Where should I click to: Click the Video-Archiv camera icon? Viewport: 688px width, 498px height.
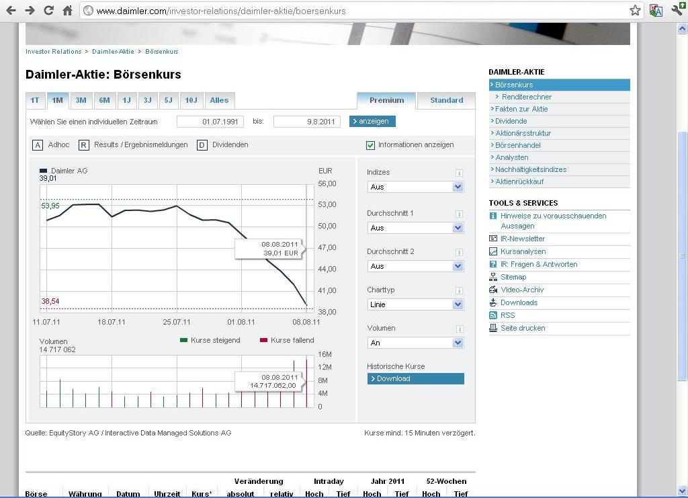[493, 290]
